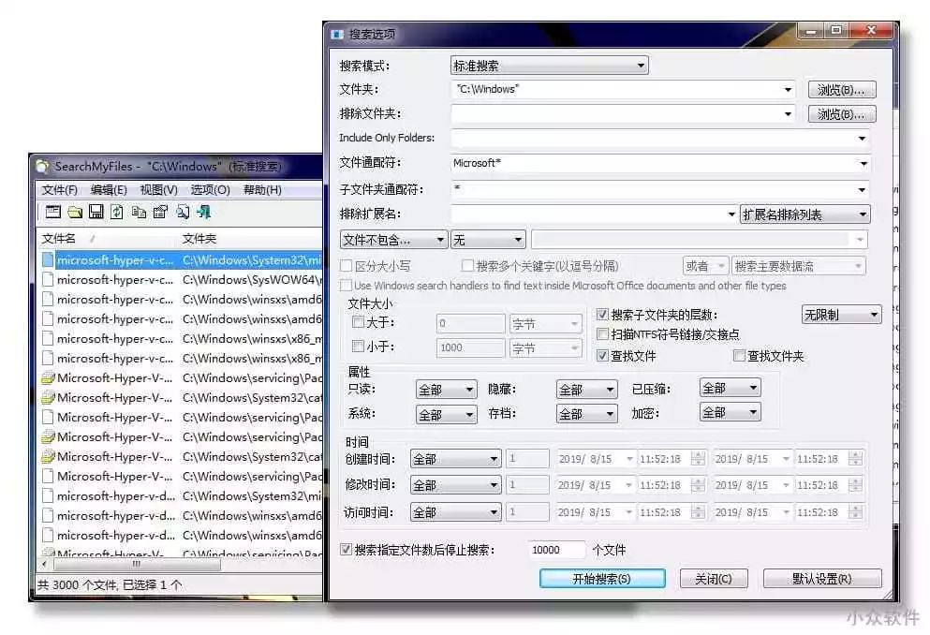Click the find magnifier toolbar icon
This screenshot has height=635, width=930.
[x=183, y=212]
